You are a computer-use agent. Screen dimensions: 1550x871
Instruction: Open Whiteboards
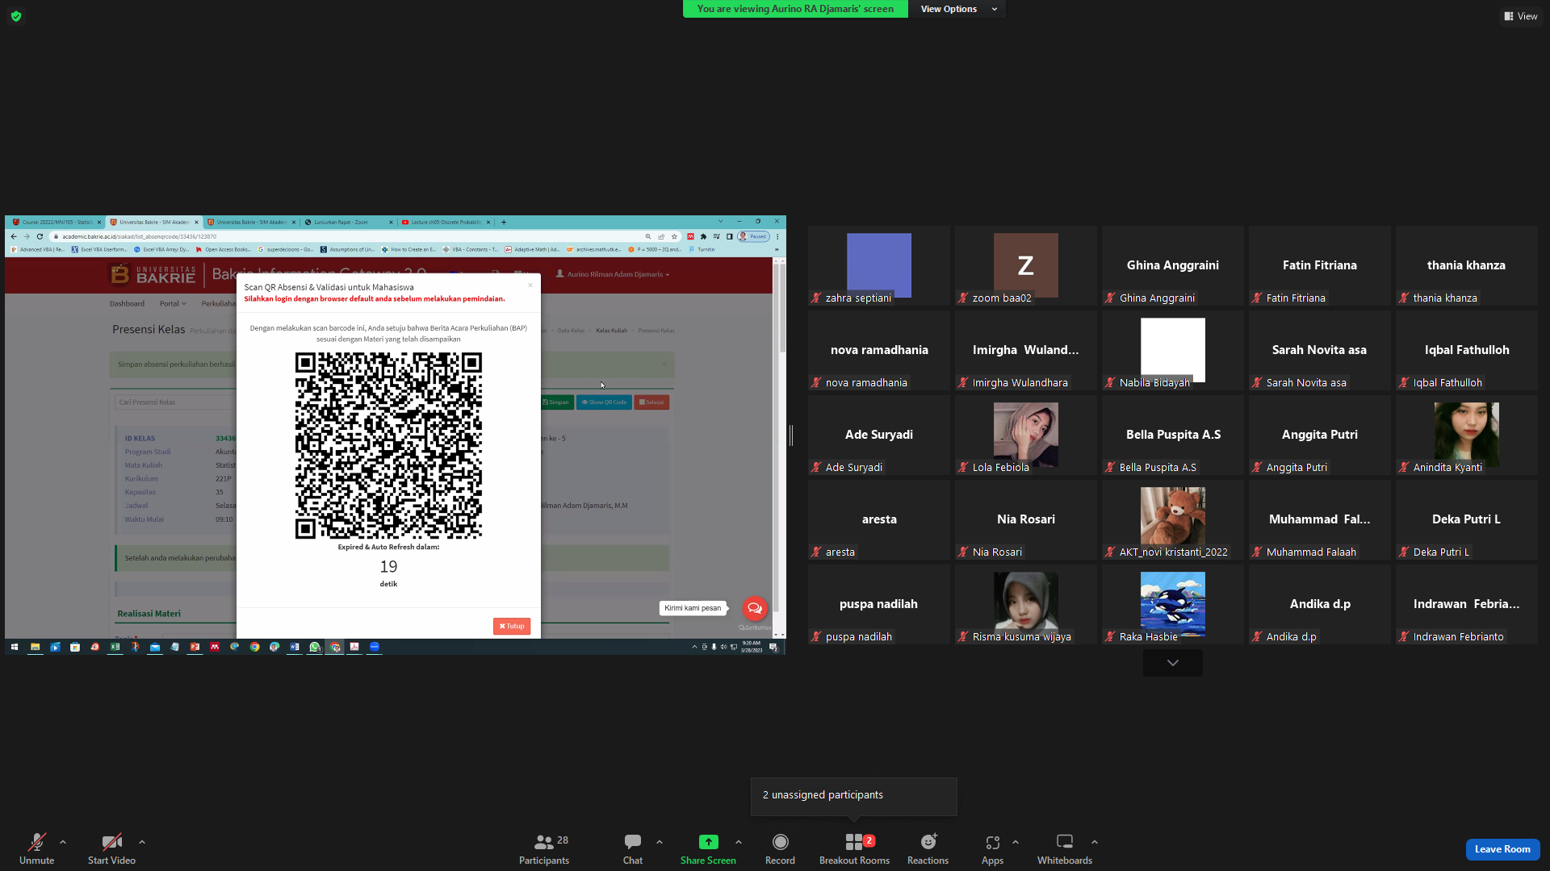coord(1065,849)
